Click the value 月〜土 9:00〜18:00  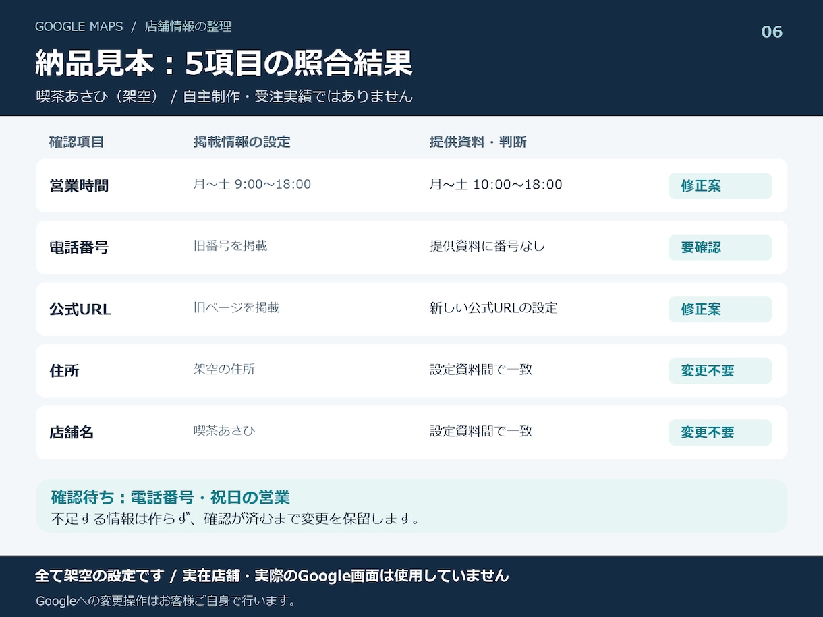point(252,184)
